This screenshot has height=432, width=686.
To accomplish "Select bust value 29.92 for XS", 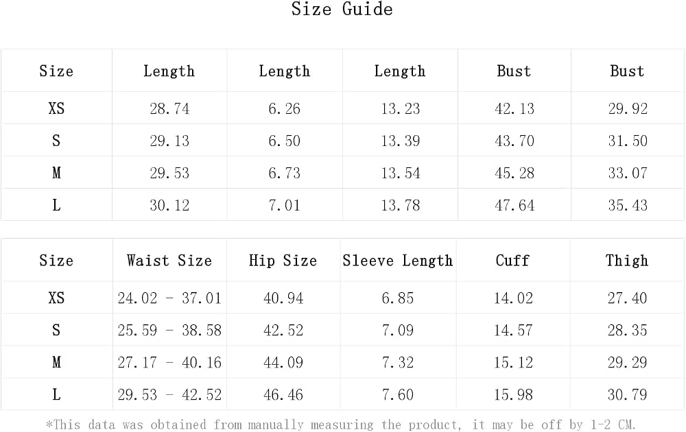I will pyautogui.click(x=628, y=108).
